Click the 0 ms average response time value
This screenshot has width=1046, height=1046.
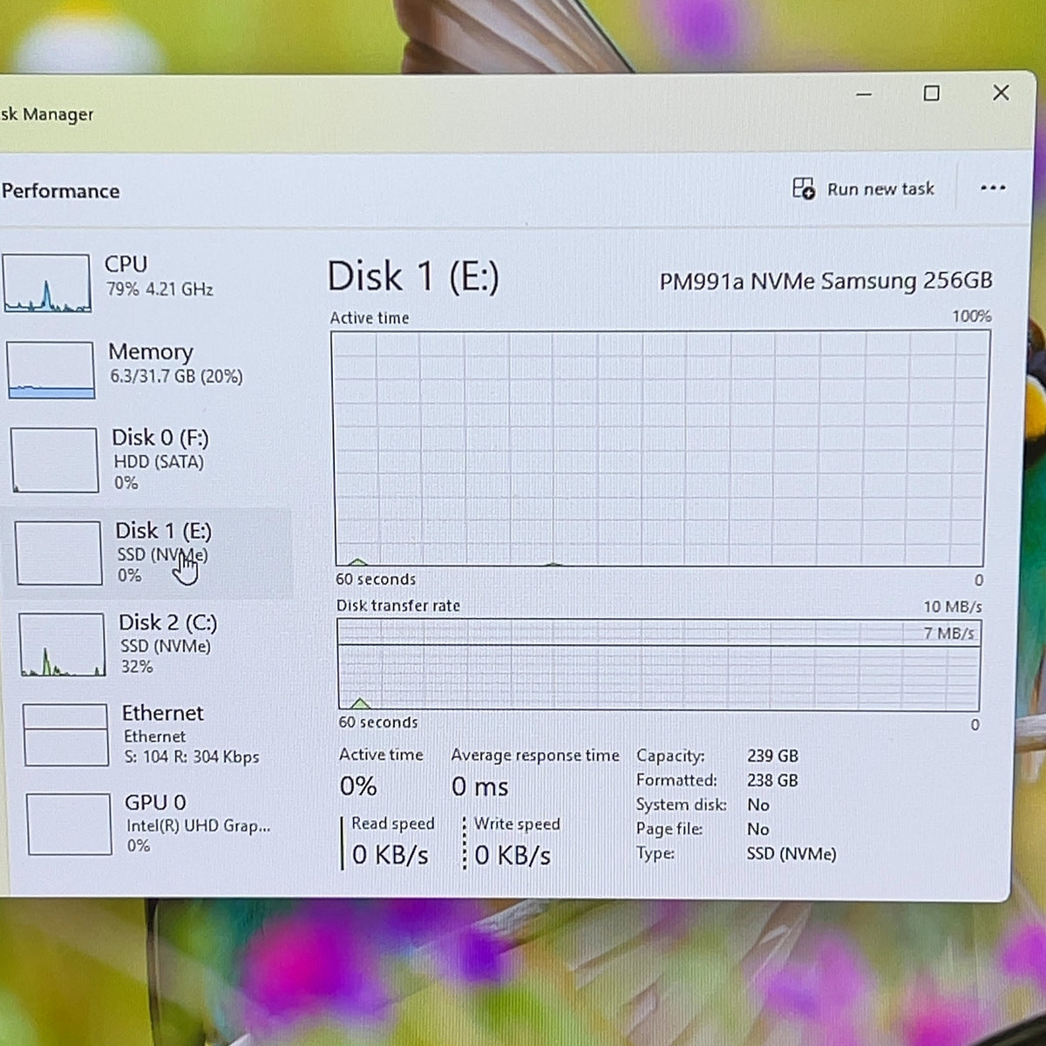coord(479,787)
